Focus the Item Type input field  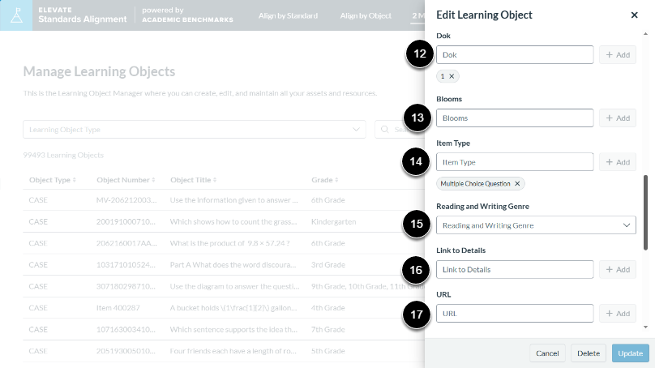coord(515,162)
